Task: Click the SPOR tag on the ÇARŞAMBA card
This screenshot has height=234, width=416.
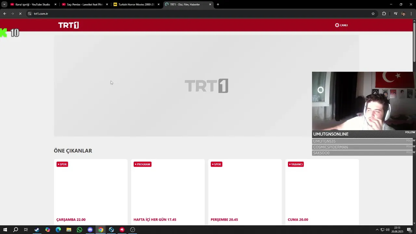Action: tap(62, 164)
